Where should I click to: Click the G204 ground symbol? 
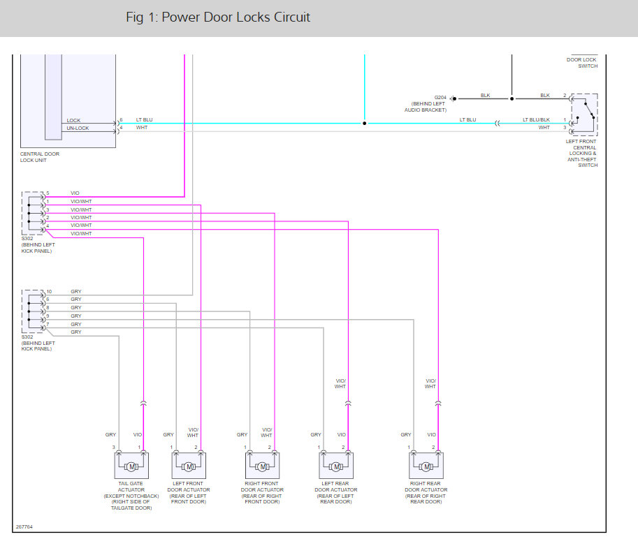(x=454, y=98)
